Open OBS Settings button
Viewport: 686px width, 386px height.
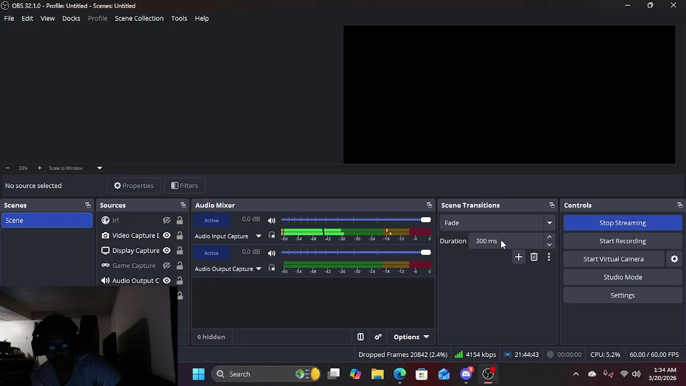tap(623, 295)
